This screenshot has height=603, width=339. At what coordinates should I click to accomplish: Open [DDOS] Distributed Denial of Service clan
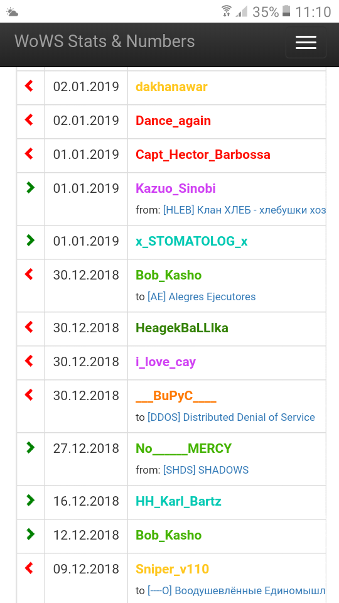231,417
